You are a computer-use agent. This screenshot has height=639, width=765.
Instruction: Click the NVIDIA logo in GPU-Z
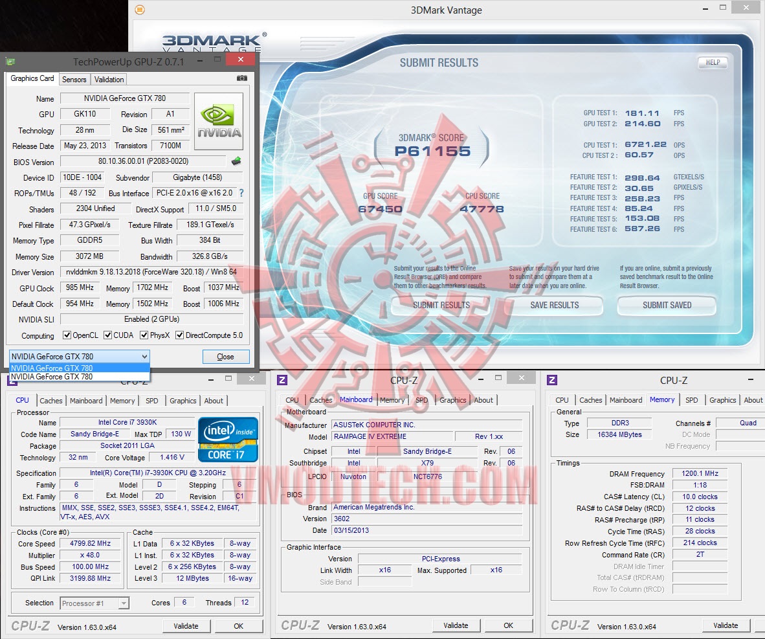[x=219, y=121]
